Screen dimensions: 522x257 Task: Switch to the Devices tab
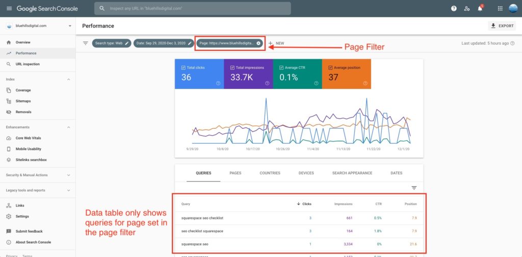tap(306, 173)
